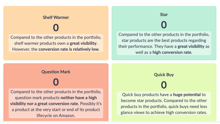Click bold 'high conversion rate' in Star card
Image resolution: width=220 pixels, height=124 pixels.
(172, 52)
